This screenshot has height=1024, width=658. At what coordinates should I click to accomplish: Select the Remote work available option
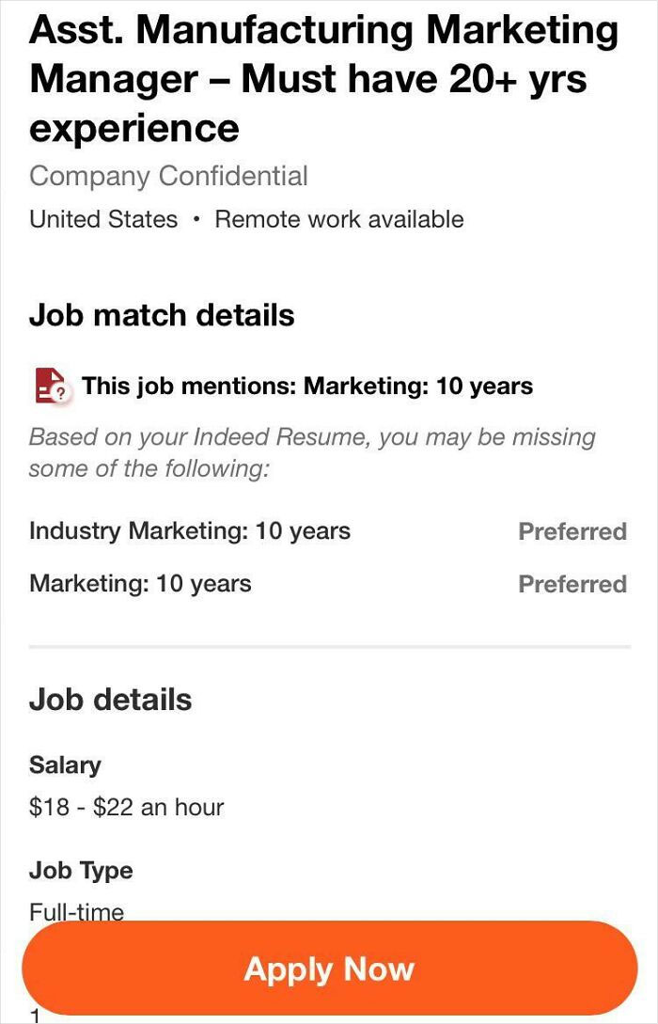[x=337, y=219]
